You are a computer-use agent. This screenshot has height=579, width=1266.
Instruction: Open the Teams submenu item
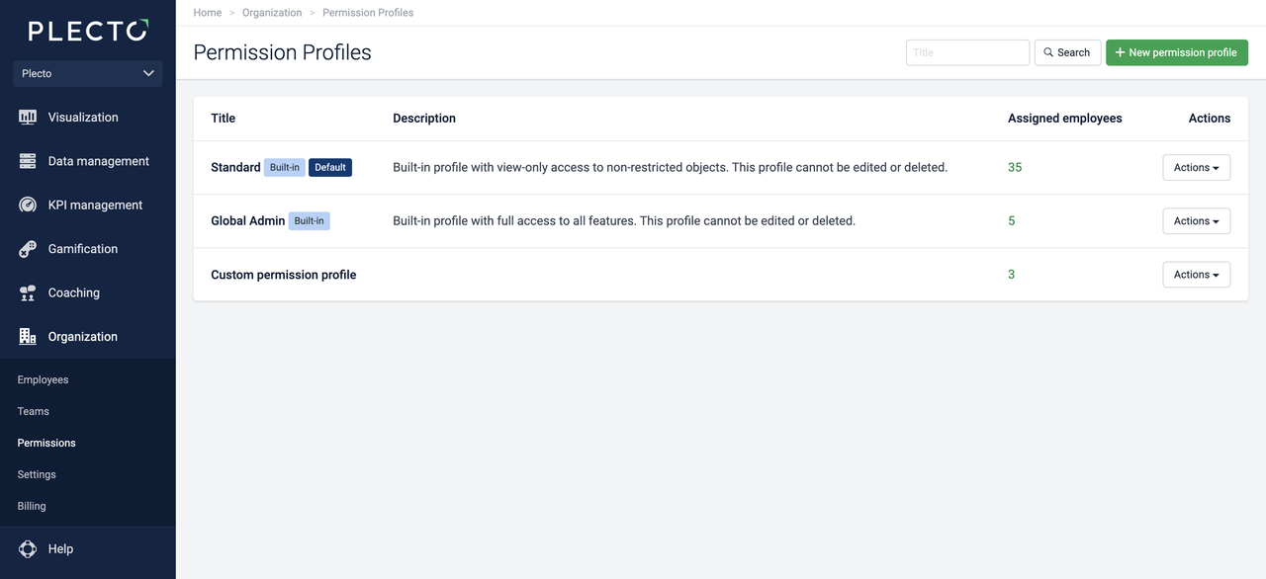(33, 412)
